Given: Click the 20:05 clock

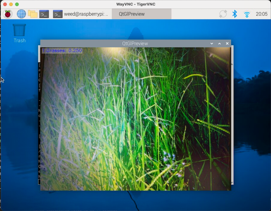Looking at the screenshot, I should pos(261,14).
